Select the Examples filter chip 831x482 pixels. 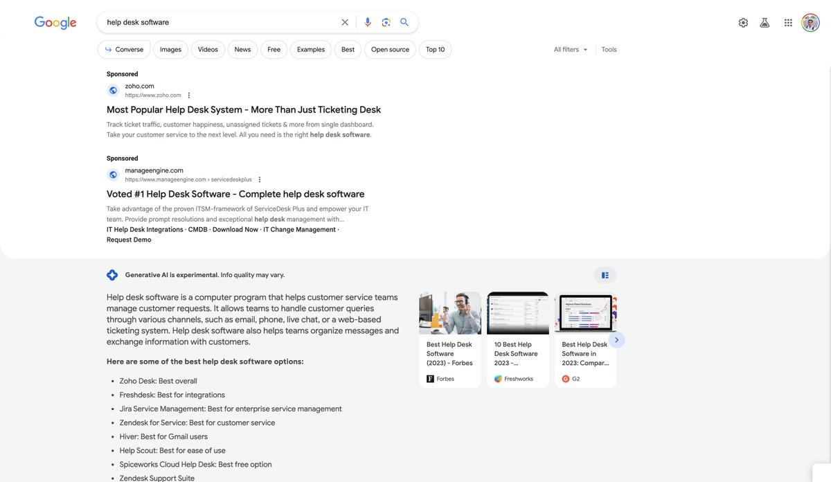(311, 49)
